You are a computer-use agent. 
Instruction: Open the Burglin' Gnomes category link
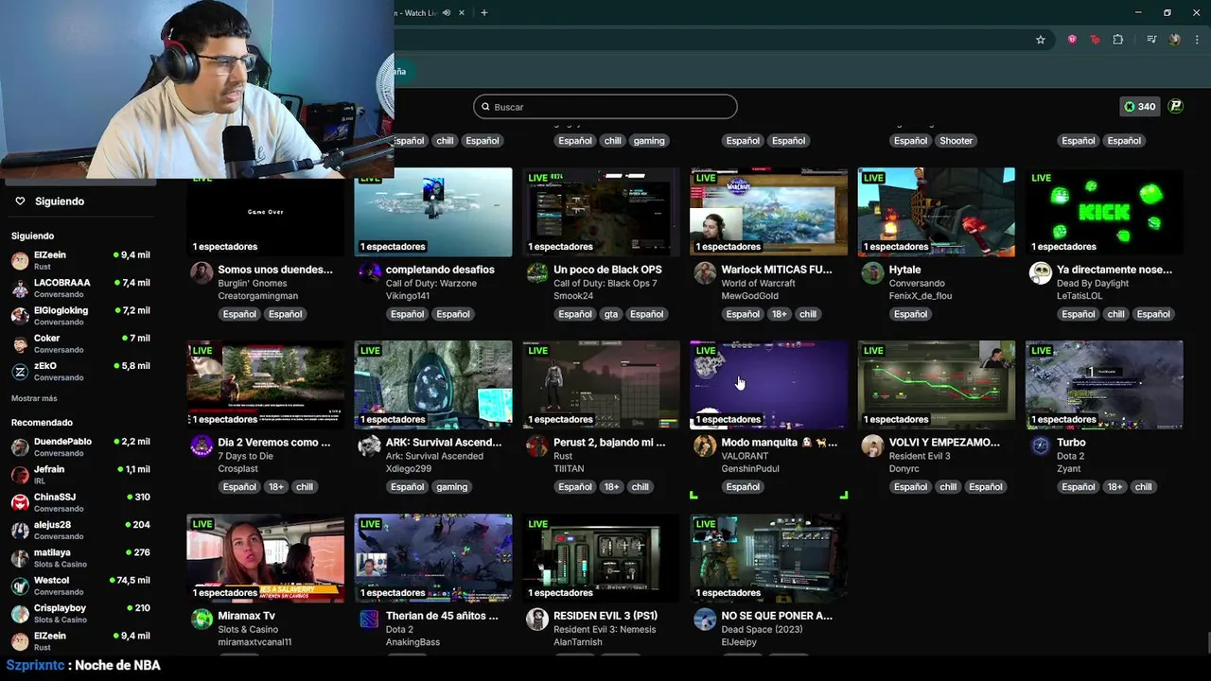(252, 284)
